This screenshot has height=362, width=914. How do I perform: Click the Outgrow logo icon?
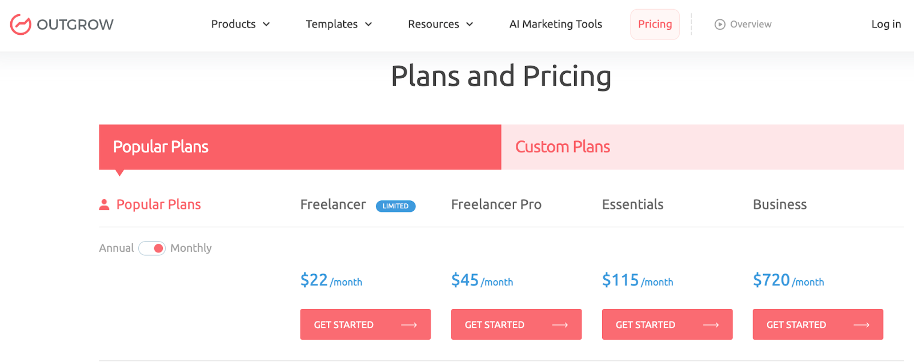(x=21, y=25)
